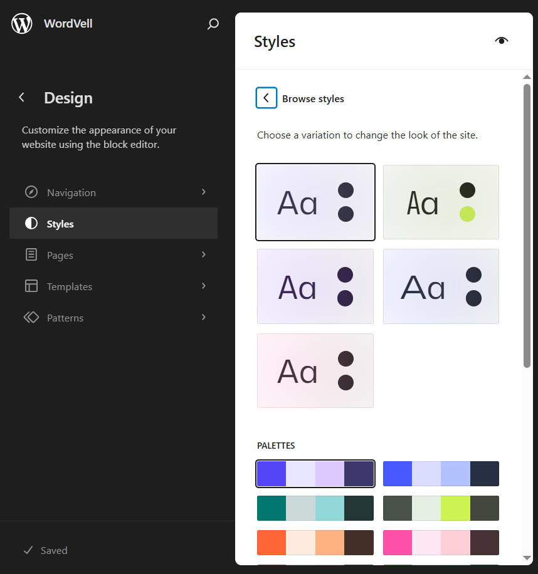Screen dimensions: 538x574
Task: Click the Navigation compass icon
Action: point(31,192)
